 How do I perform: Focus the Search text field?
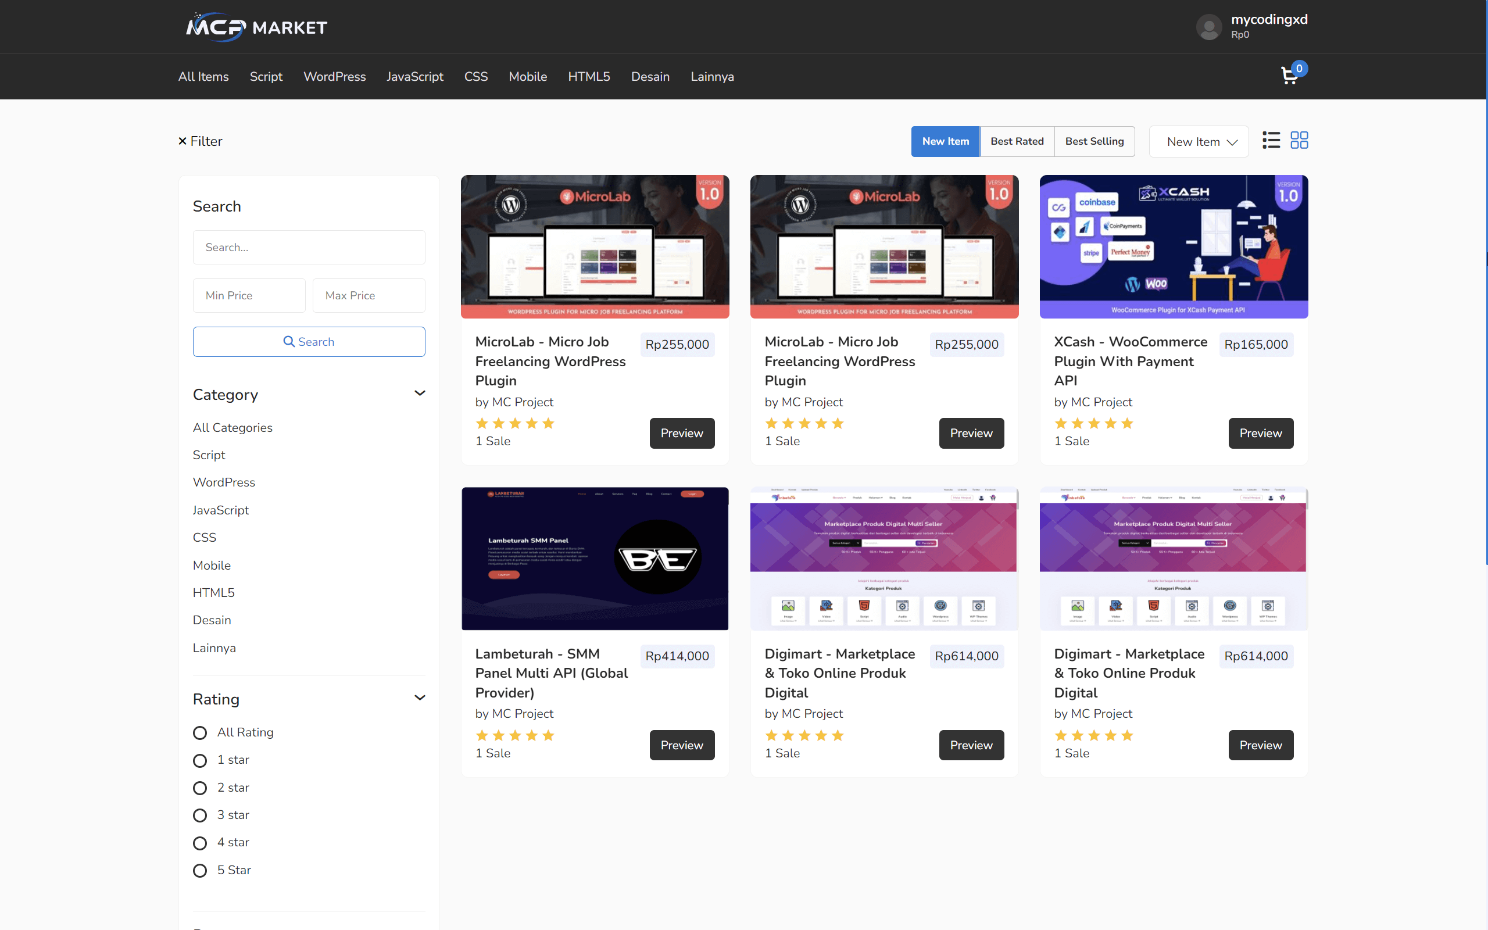[x=309, y=247]
